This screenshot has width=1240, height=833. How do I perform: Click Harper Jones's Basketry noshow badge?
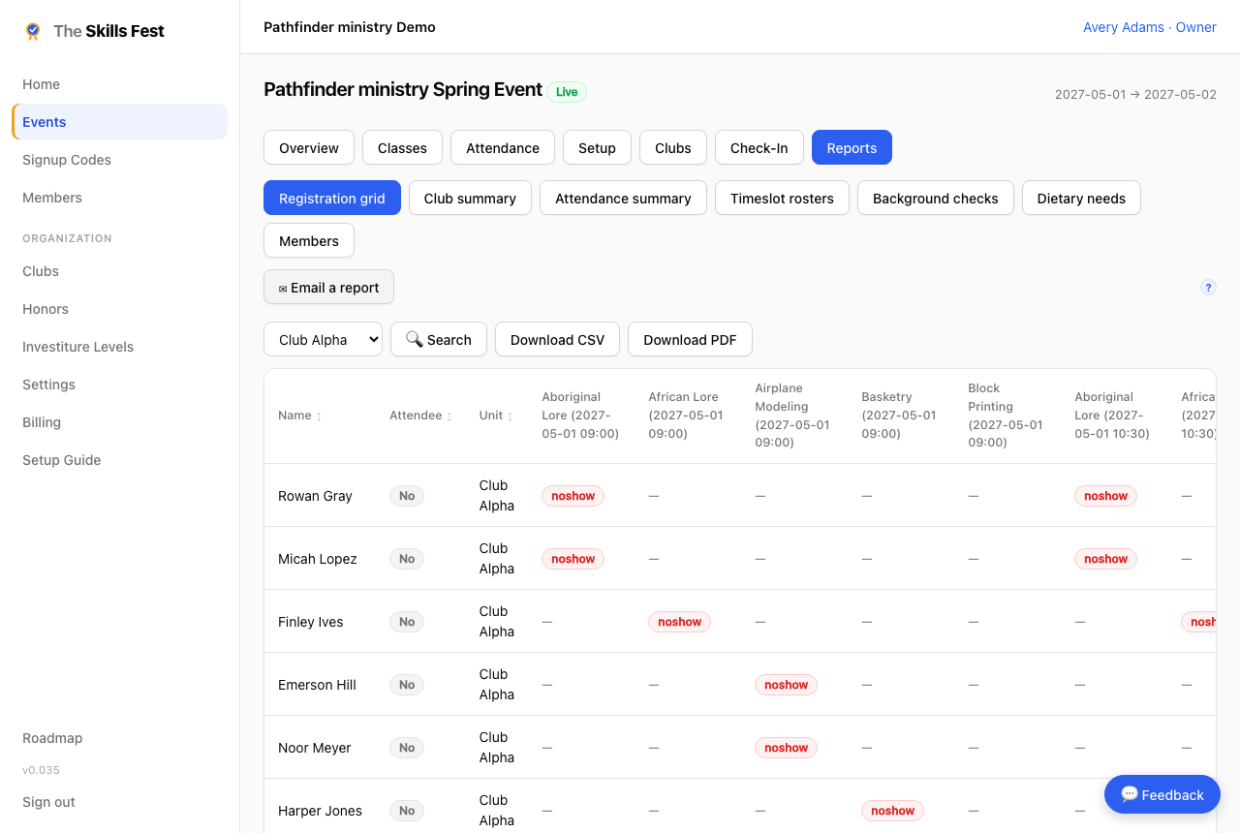click(x=892, y=811)
